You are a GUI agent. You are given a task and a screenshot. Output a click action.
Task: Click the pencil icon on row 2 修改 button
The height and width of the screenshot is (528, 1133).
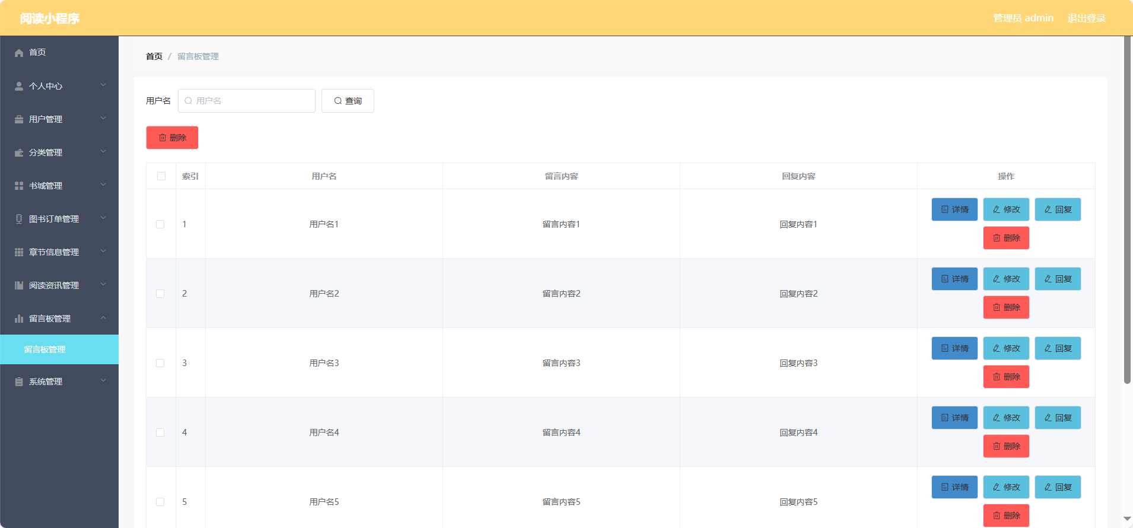[x=997, y=279]
